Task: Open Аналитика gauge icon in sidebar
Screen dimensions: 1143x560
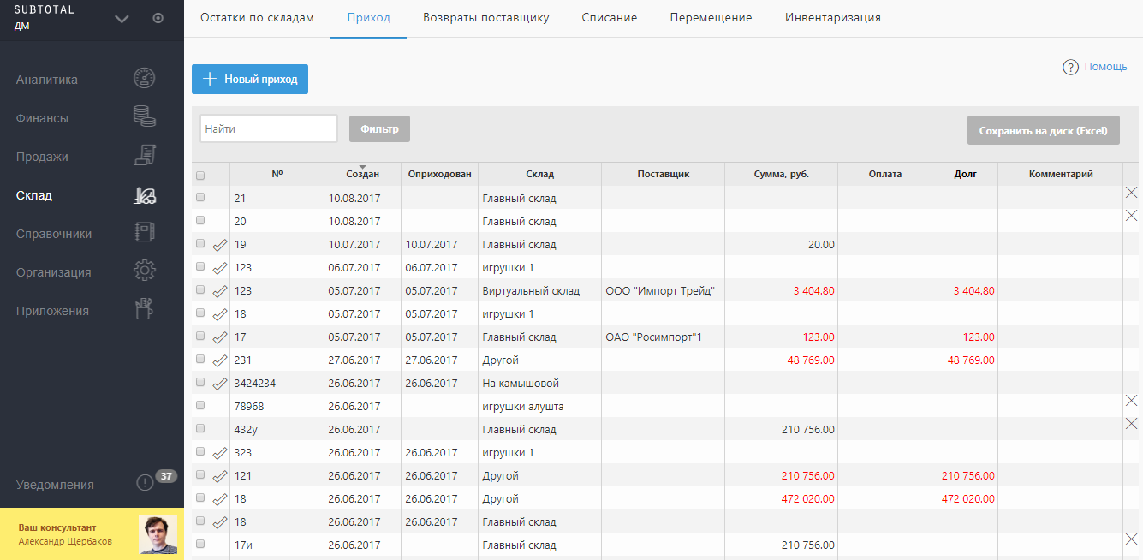Action: pos(144,79)
